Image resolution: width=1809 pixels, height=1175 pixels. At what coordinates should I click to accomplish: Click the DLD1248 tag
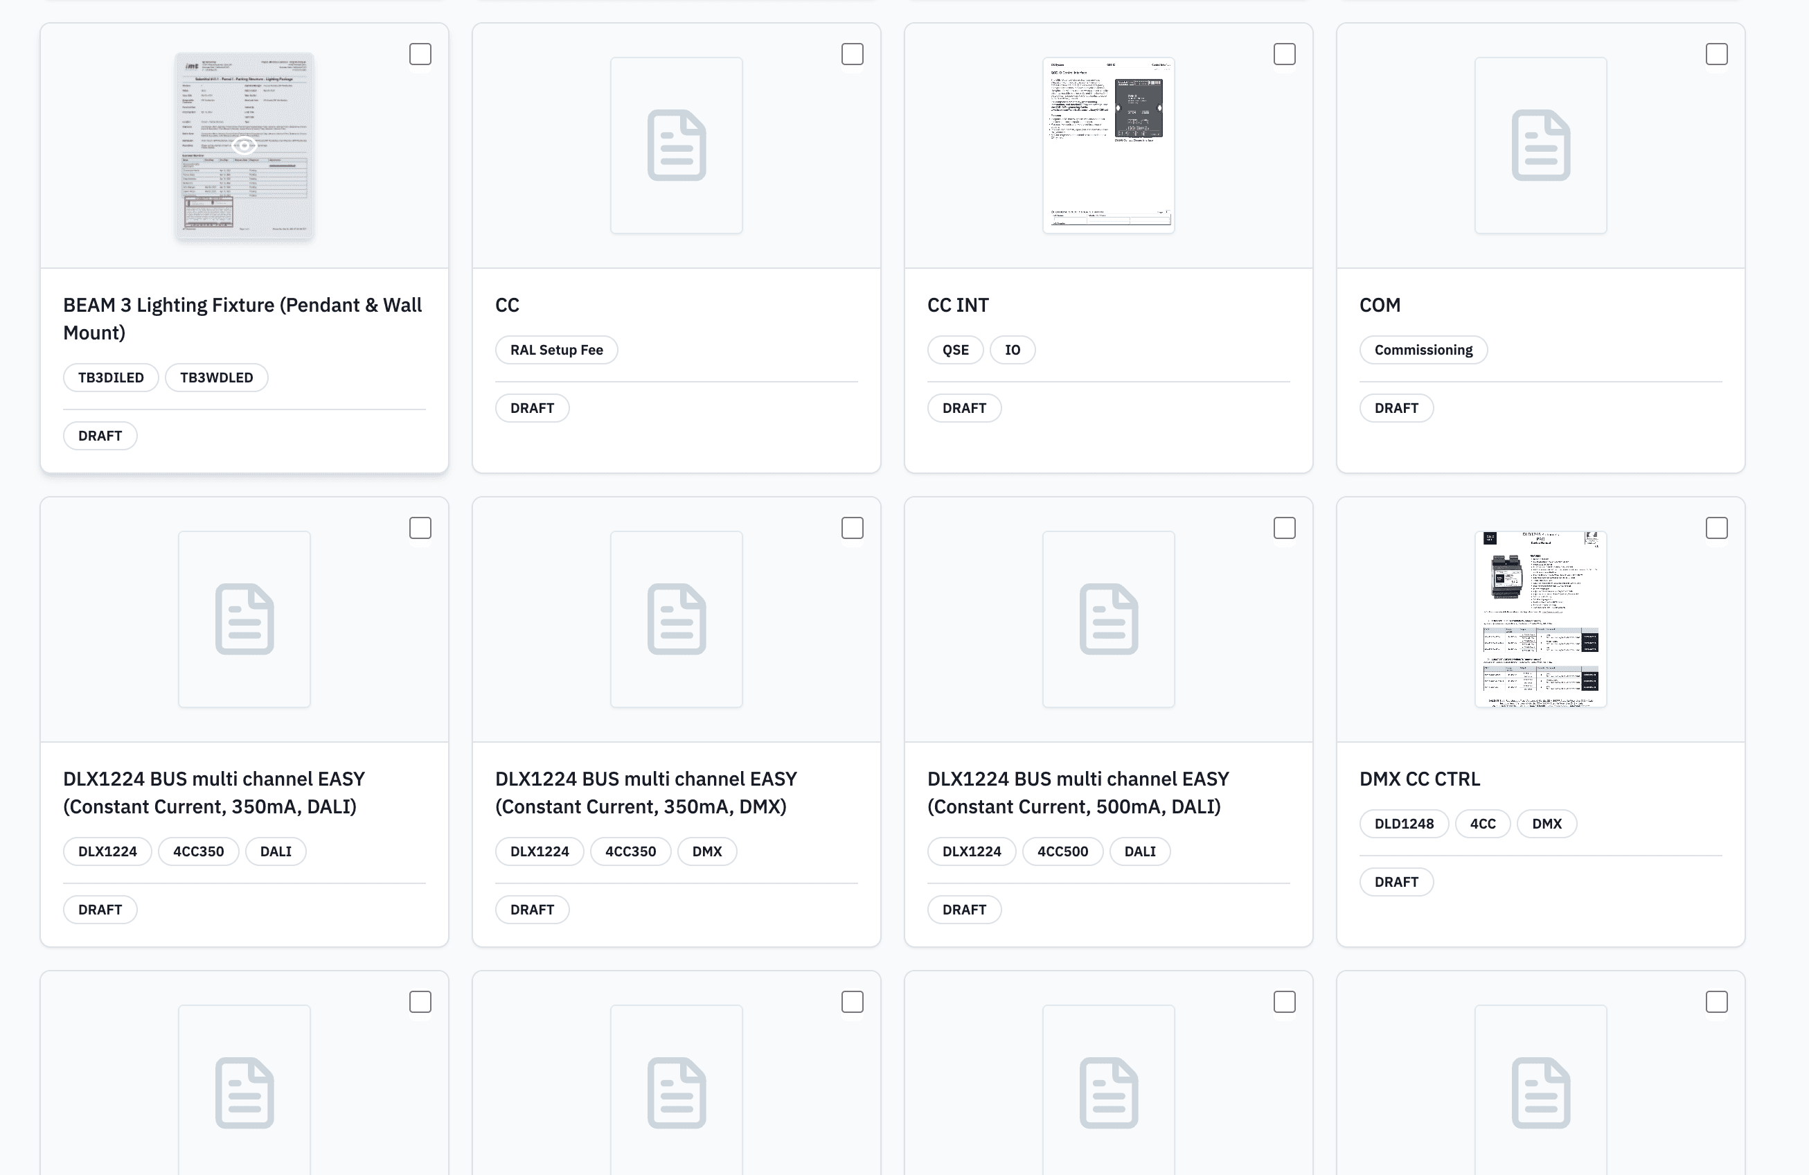pyautogui.click(x=1404, y=824)
